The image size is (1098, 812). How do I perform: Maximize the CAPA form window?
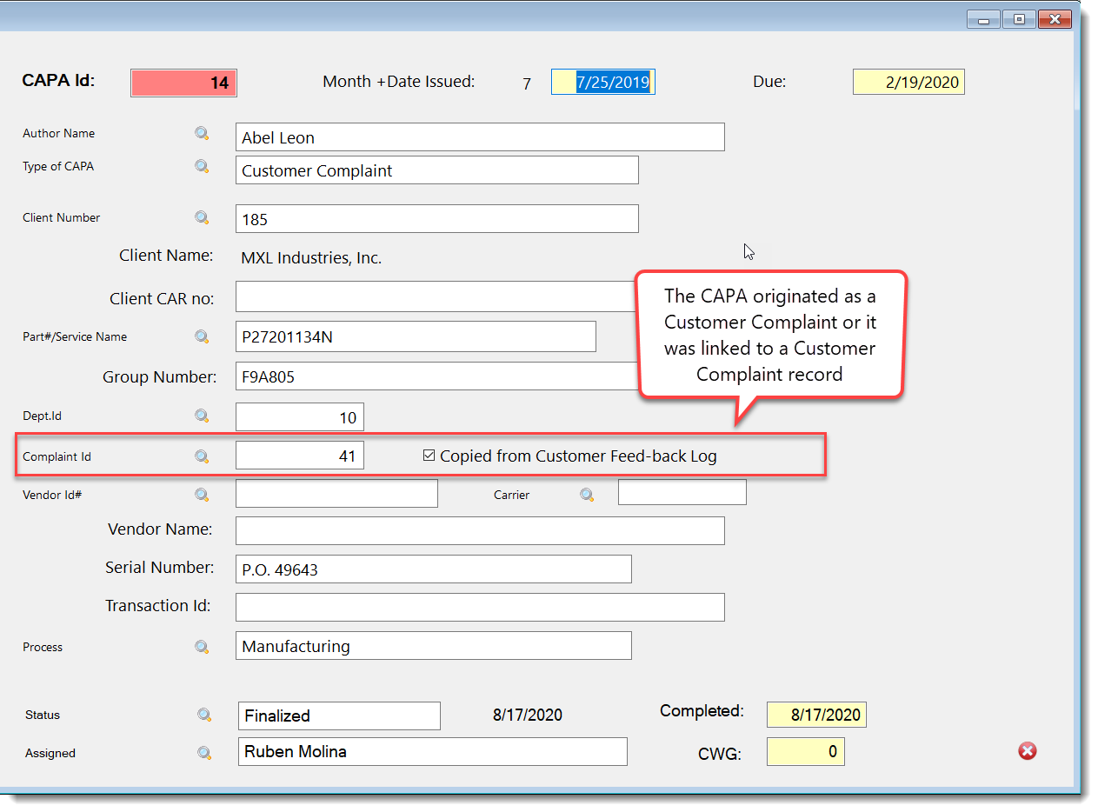click(1019, 19)
